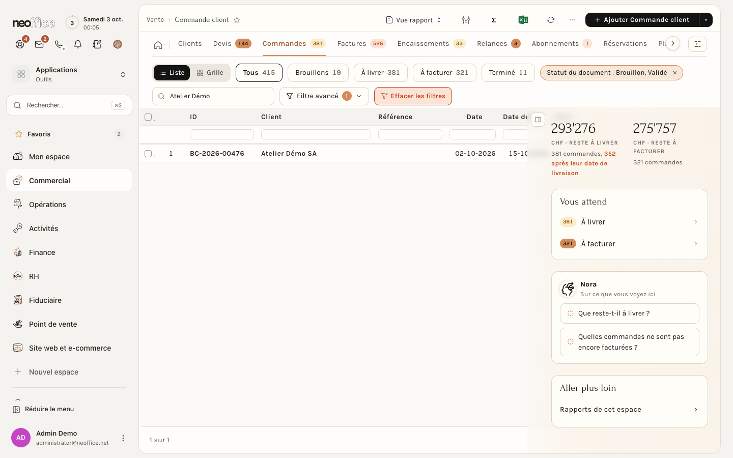Expand the Filtre avancé dropdown
This screenshot has height=458, width=733.
coord(324,96)
